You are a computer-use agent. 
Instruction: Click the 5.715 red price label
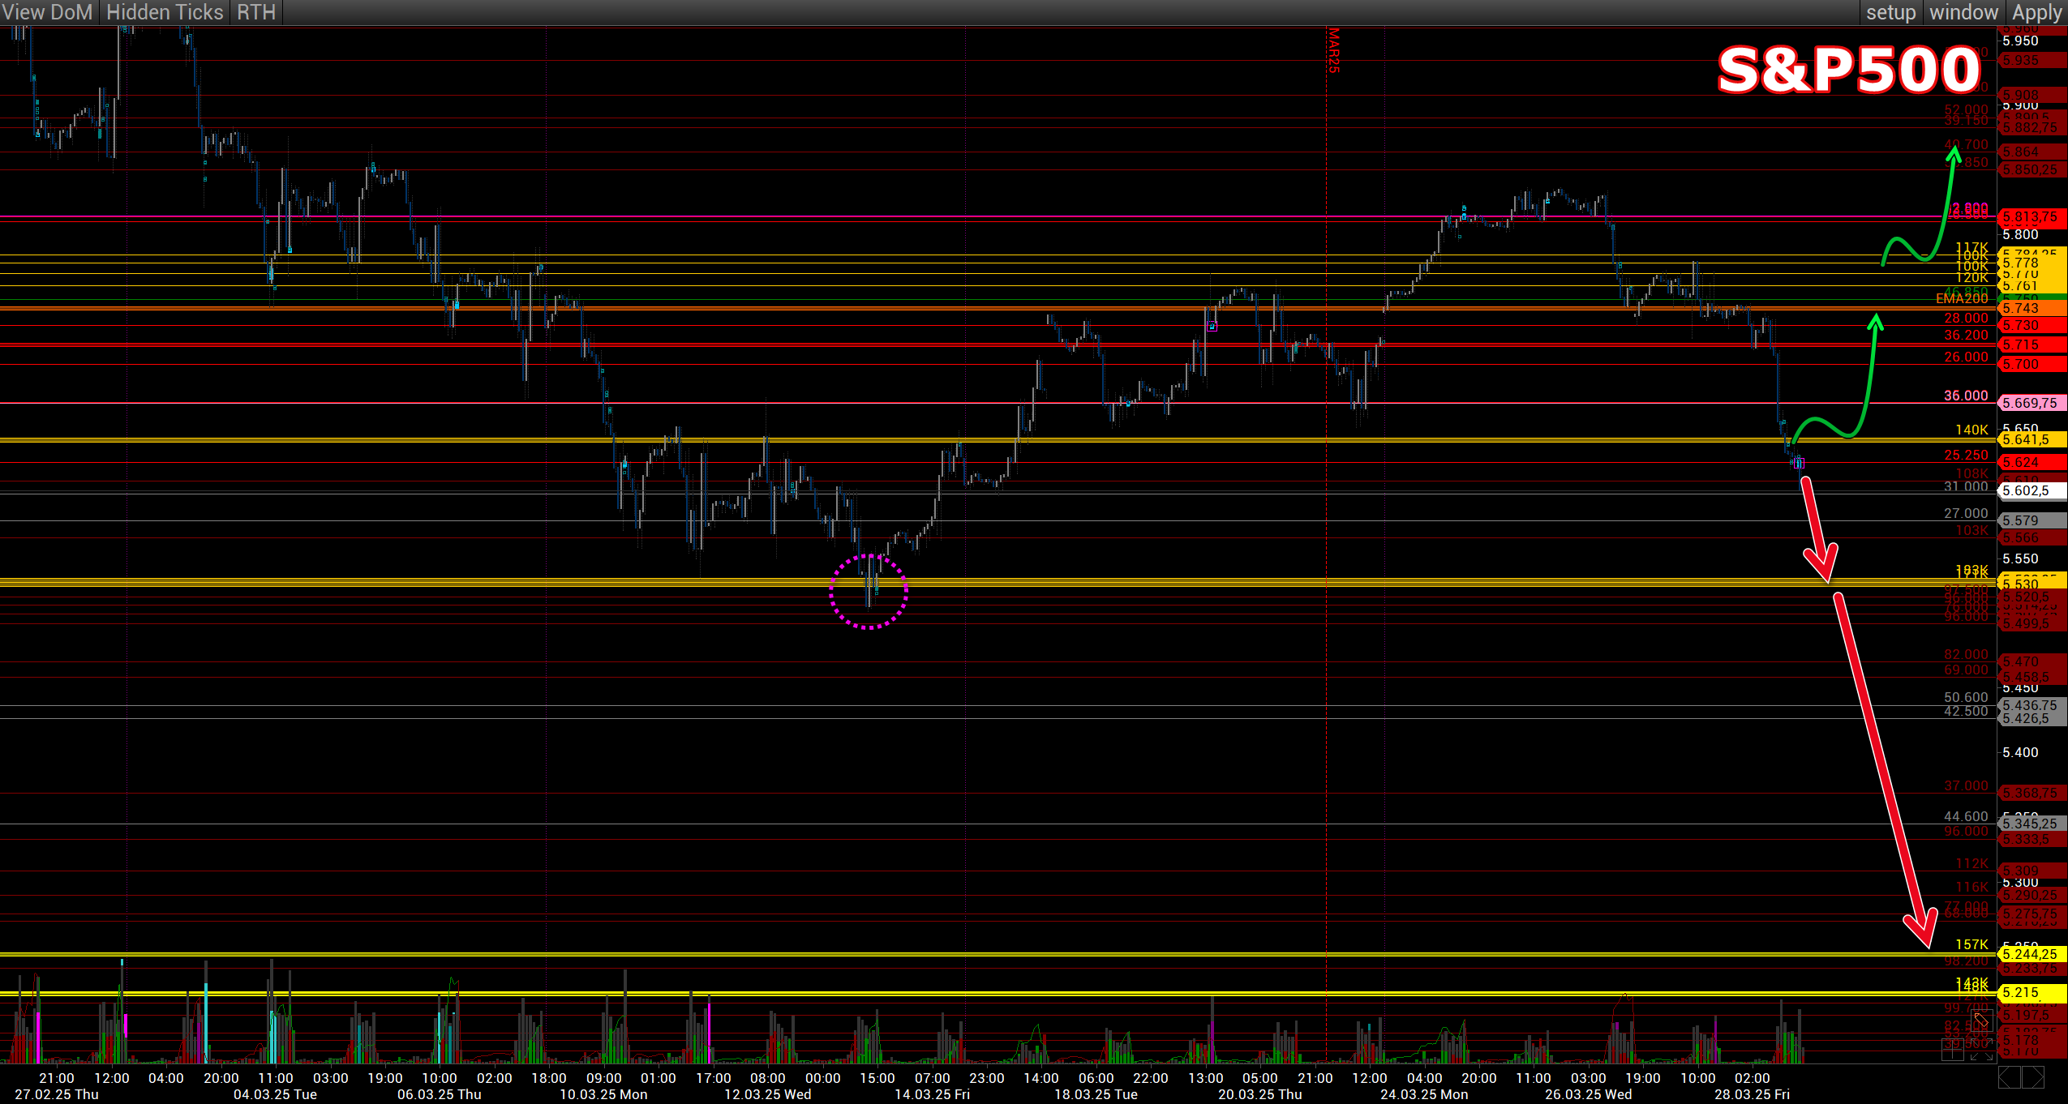click(2032, 344)
